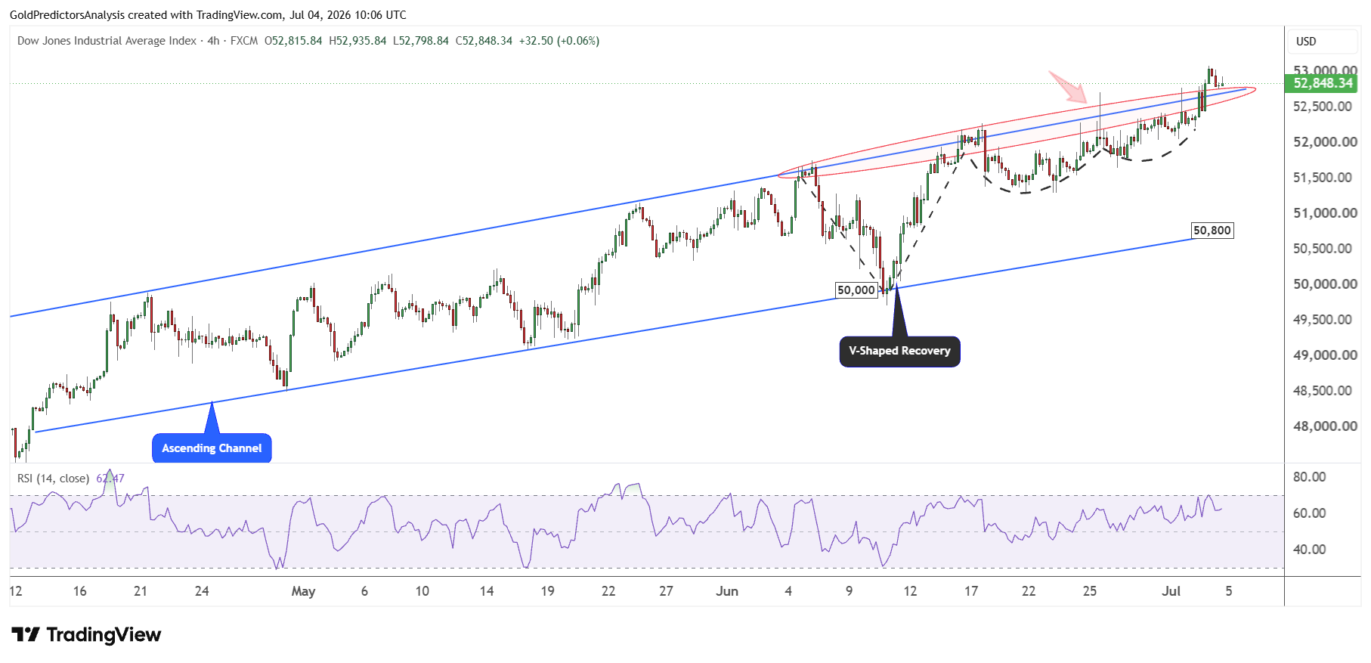Click the open value O52,815.84

(293, 41)
